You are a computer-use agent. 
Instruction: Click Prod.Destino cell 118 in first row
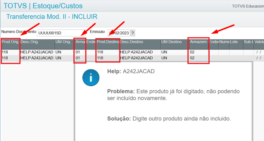click(x=108, y=52)
